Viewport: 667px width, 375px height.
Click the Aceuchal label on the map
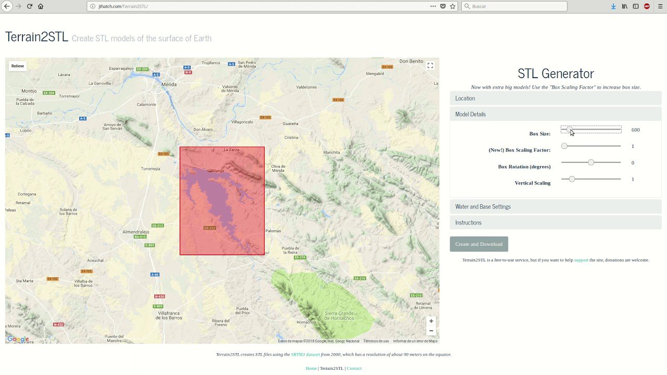[x=95, y=260]
